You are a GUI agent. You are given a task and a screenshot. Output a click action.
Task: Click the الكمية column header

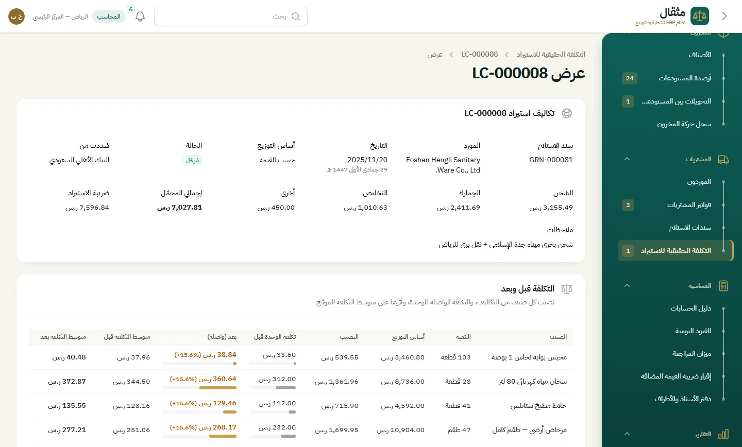pyautogui.click(x=463, y=337)
